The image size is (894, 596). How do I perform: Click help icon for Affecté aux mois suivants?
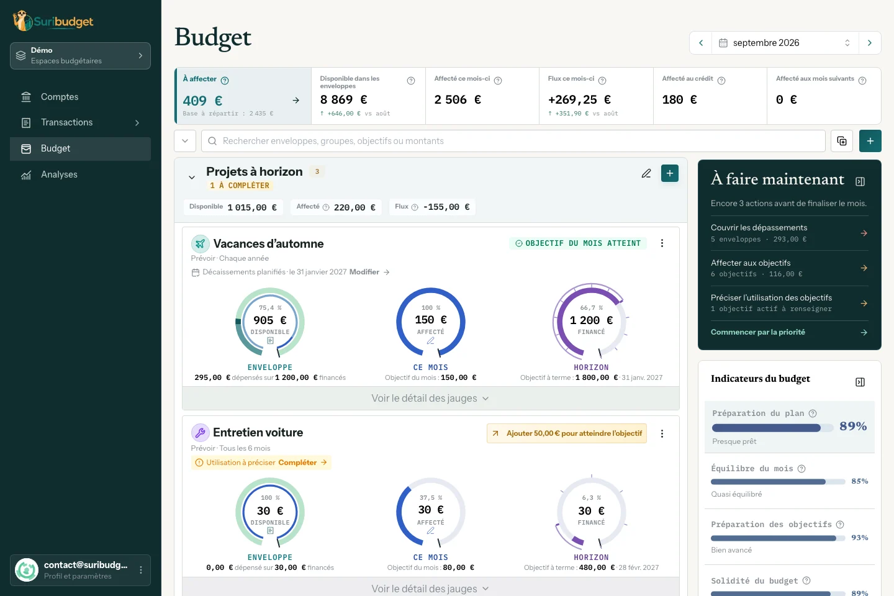(x=862, y=80)
